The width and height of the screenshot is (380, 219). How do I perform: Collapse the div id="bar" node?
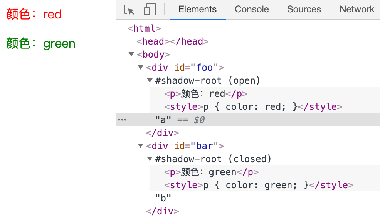tap(141, 146)
